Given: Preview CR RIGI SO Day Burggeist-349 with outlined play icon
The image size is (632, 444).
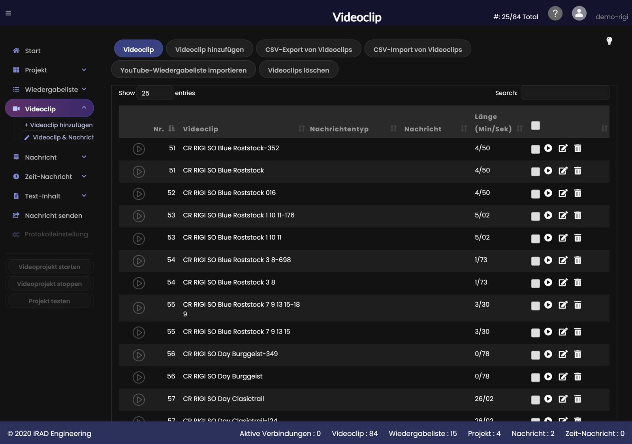Looking at the screenshot, I should click(x=139, y=355).
